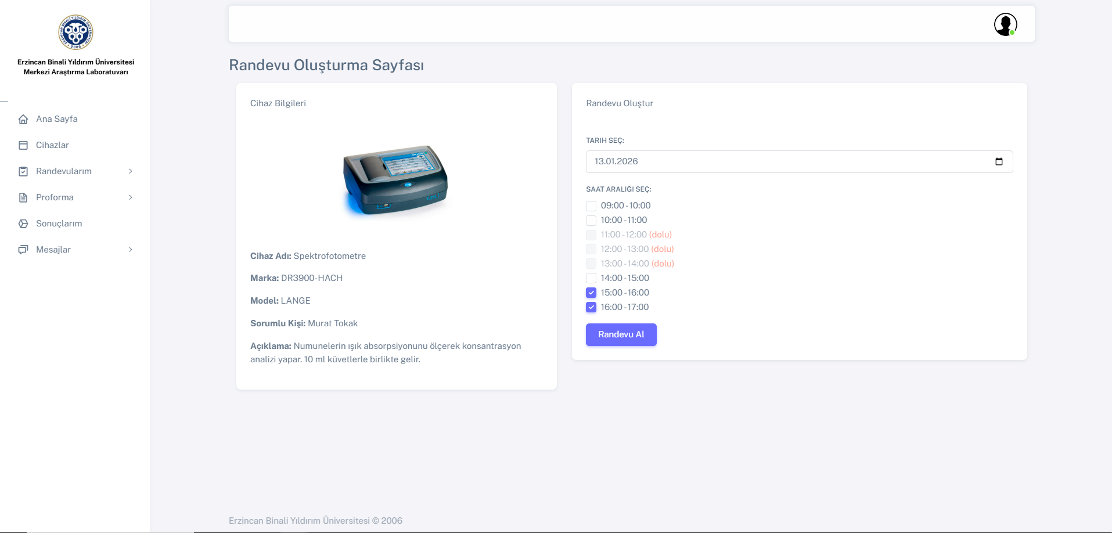The width and height of the screenshot is (1112, 533).
Task: Click the Cihazlar devices icon
Action: pos(23,145)
